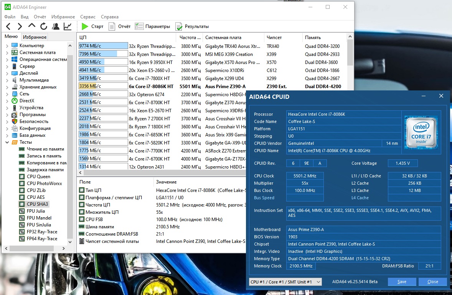Select the DirectX Xbox icon
Screen dimensions: 452x295
tap(15, 101)
